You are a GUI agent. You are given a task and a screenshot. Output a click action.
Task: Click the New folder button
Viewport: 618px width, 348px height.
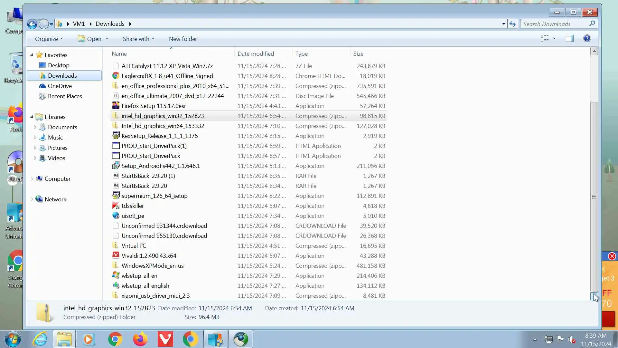point(183,39)
